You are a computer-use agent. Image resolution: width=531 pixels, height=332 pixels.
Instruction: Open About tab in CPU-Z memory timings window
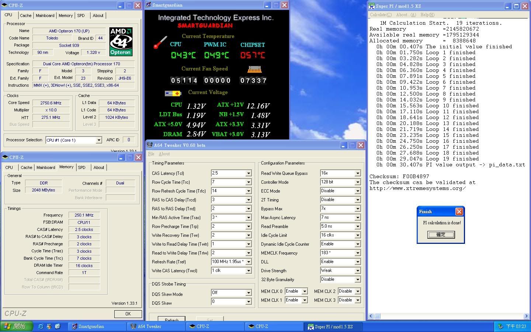[x=98, y=167]
